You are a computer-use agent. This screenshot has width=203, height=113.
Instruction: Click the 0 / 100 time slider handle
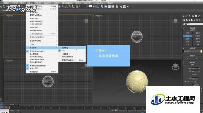click(x=12, y=105)
